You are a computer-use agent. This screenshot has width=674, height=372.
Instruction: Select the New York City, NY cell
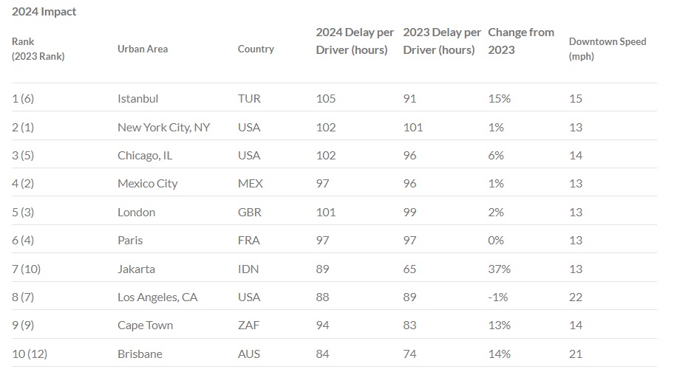click(x=163, y=127)
